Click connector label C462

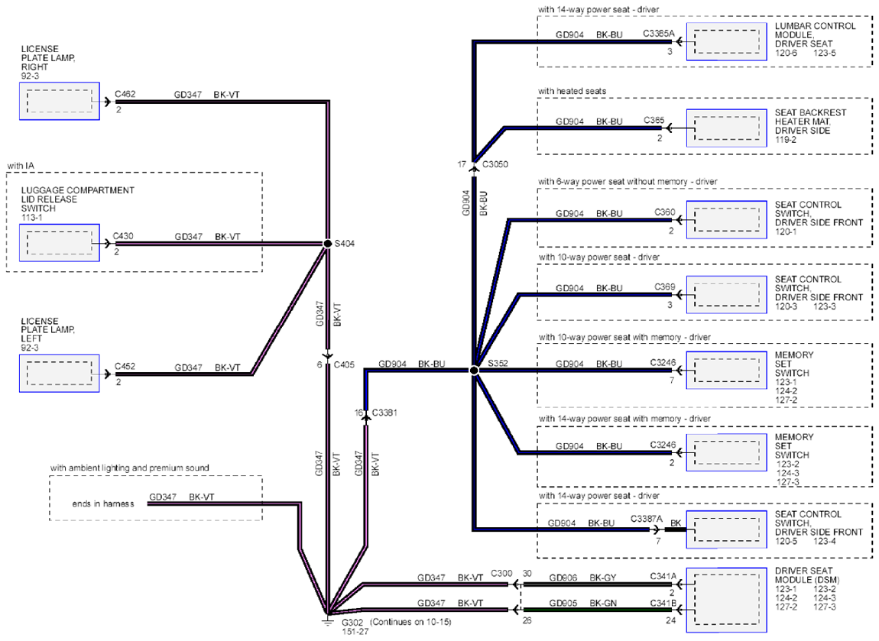tap(125, 94)
